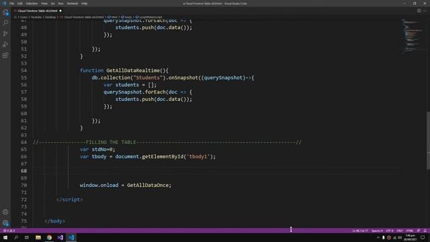Click the VS Code icon on the taskbar

[71, 237]
